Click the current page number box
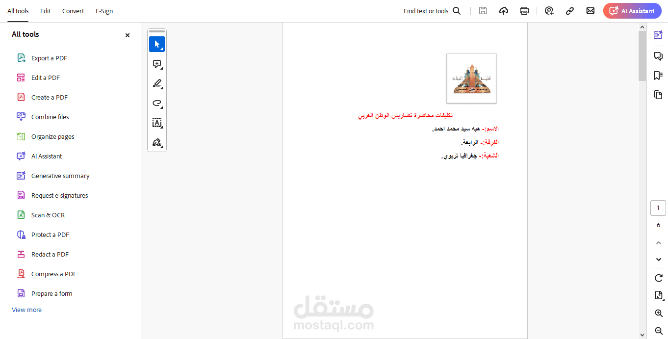This screenshot has width=668, height=339. pos(658,208)
